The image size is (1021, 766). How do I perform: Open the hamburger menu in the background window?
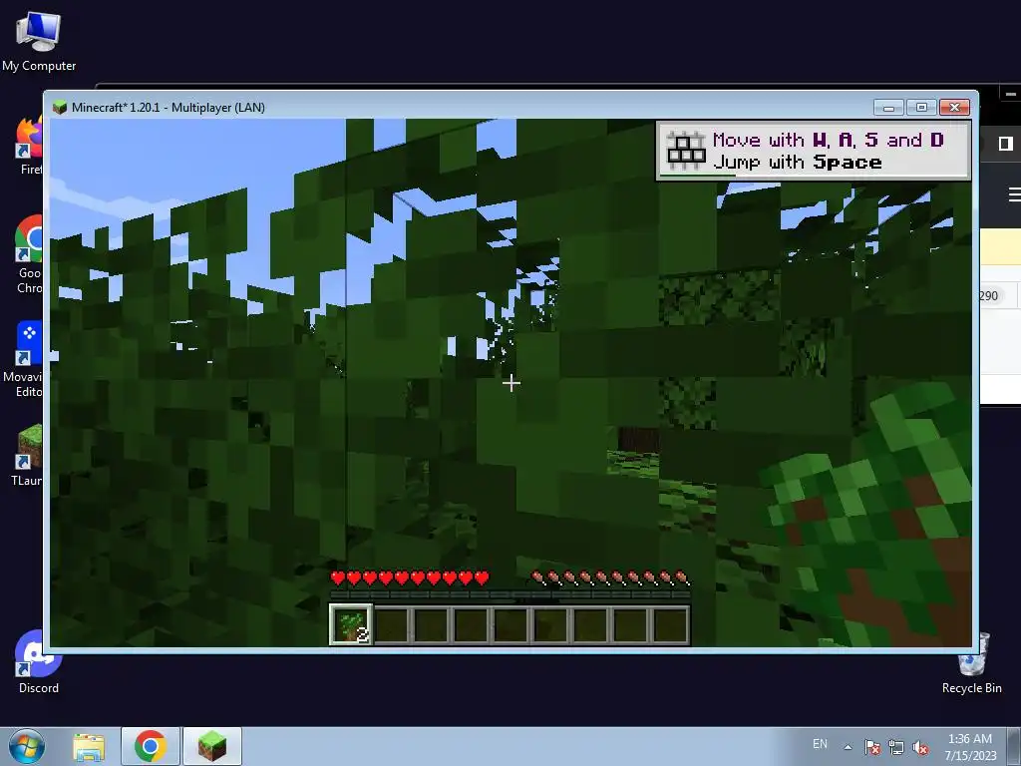[1014, 194]
